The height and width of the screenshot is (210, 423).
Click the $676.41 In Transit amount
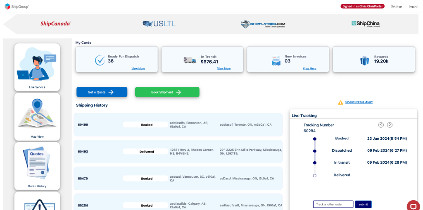pyautogui.click(x=209, y=62)
